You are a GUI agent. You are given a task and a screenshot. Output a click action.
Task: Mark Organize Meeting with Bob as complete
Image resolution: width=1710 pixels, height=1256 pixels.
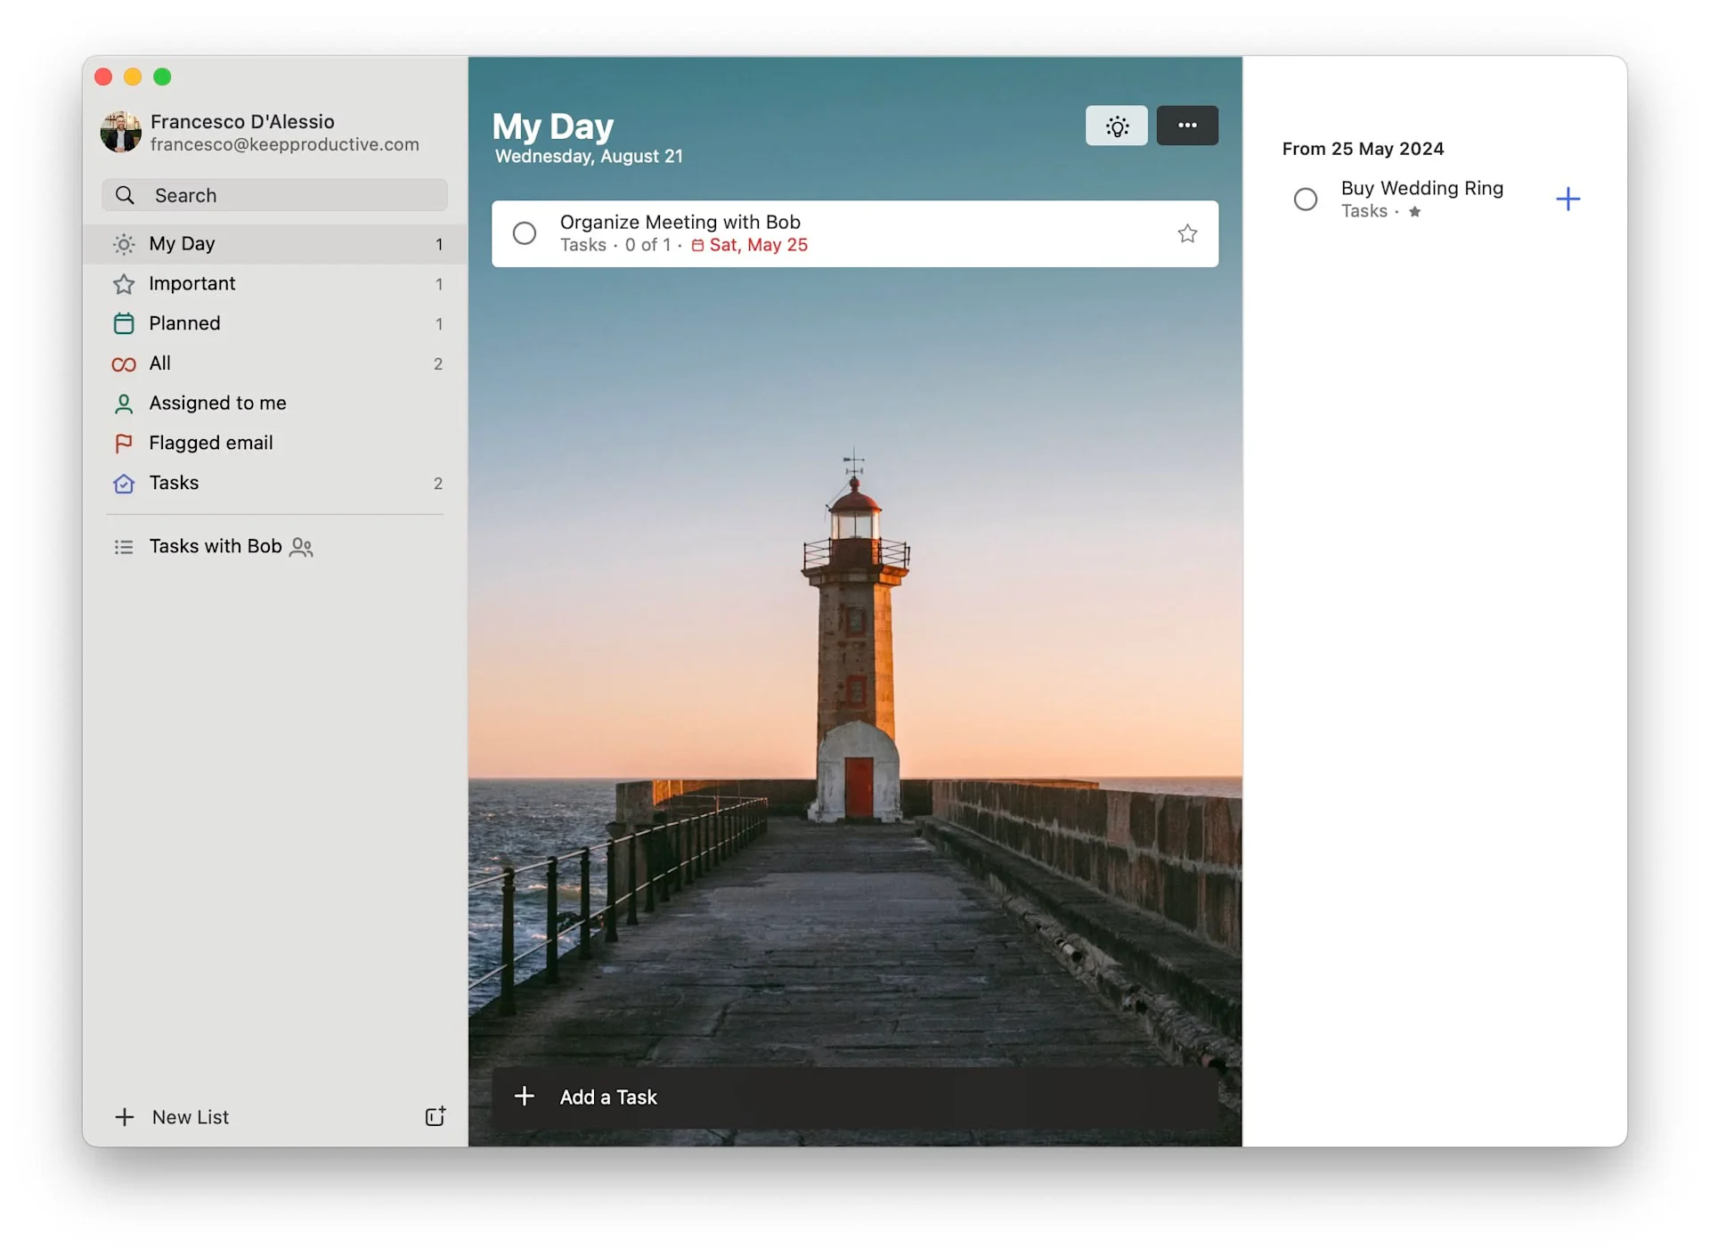(x=525, y=232)
